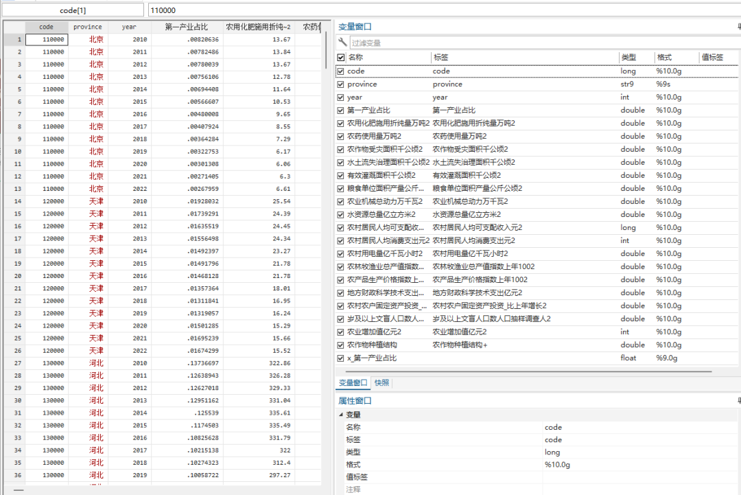Image resolution: width=741 pixels, height=495 pixels.
Task: Select row number 1 in data grid
Action: pos(14,40)
